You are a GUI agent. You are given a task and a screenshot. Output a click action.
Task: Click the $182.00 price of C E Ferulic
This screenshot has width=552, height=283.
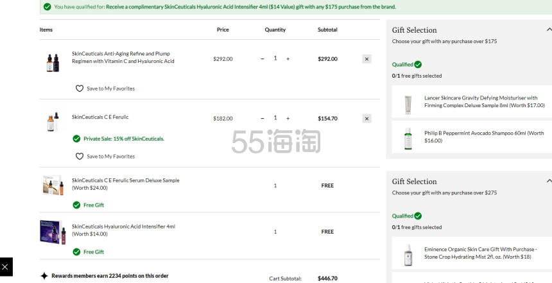pyautogui.click(x=223, y=119)
